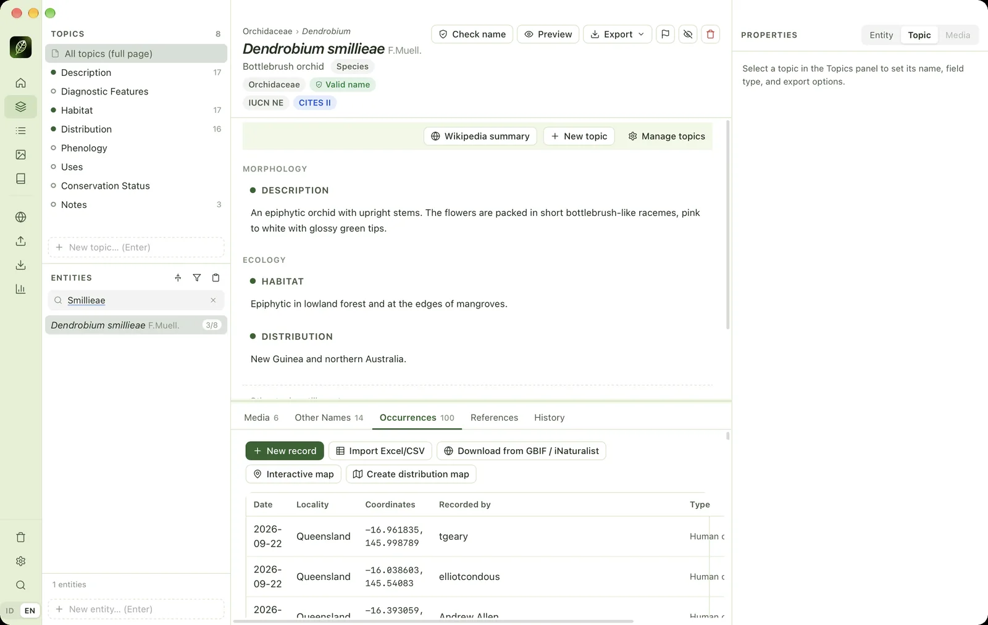Select the layers stack sidebar icon
Screen dimensions: 988x625
click(x=20, y=107)
